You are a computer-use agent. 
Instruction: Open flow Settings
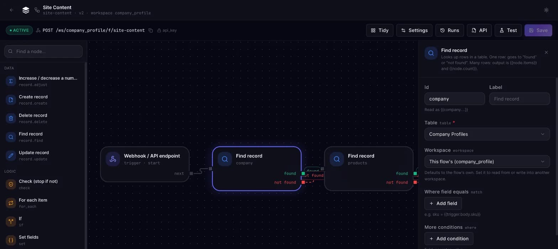point(414,30)
